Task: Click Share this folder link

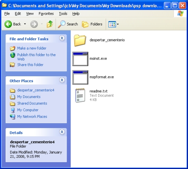Action: [30, 65]
